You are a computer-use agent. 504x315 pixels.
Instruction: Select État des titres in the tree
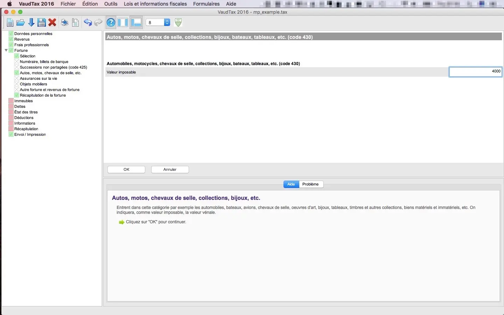click(x=26, y=112)
